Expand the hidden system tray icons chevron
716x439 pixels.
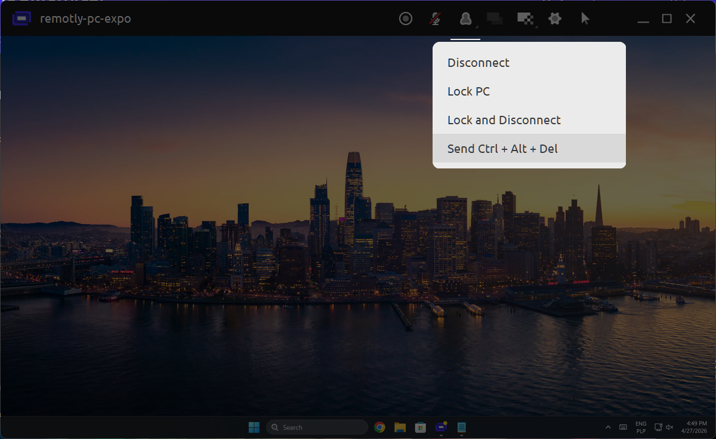(608, 427)
